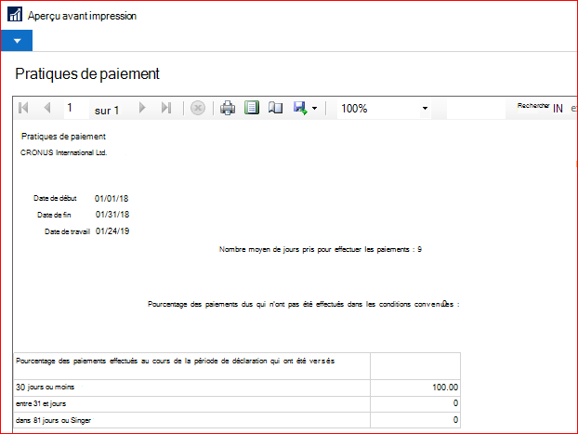Go to the first report page
The height and width of the screenshot is (434, 578).
23,108
